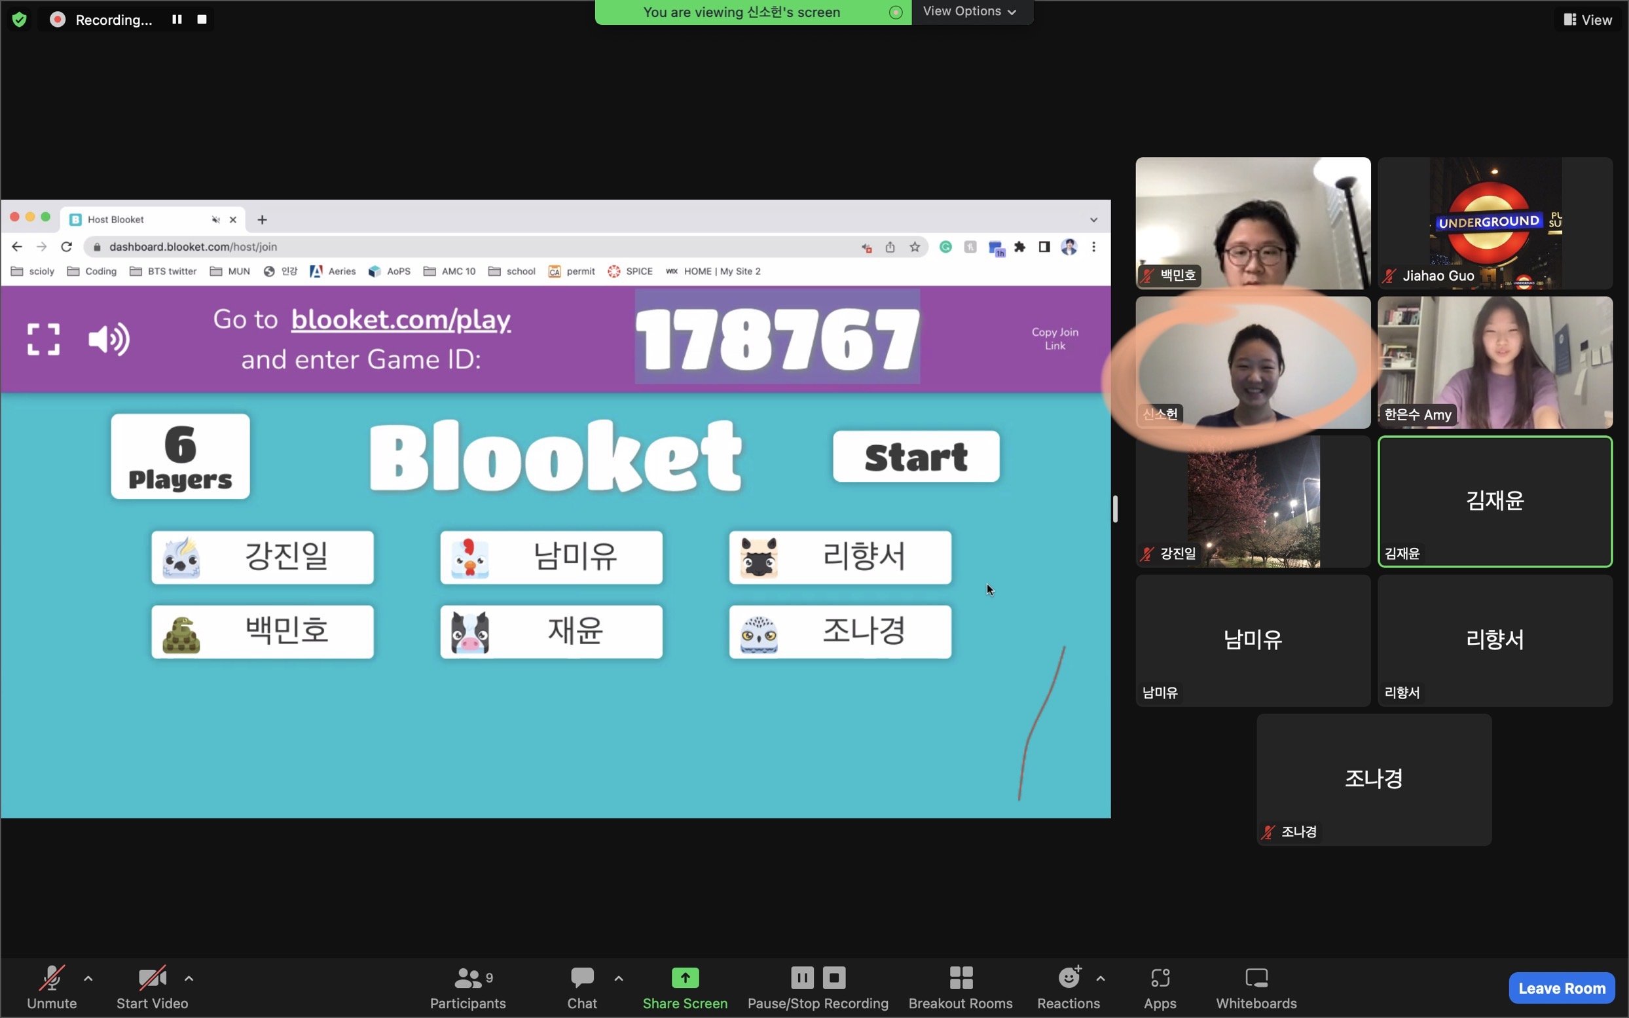Close the Host Blooket tab

(x=233, y=219)
